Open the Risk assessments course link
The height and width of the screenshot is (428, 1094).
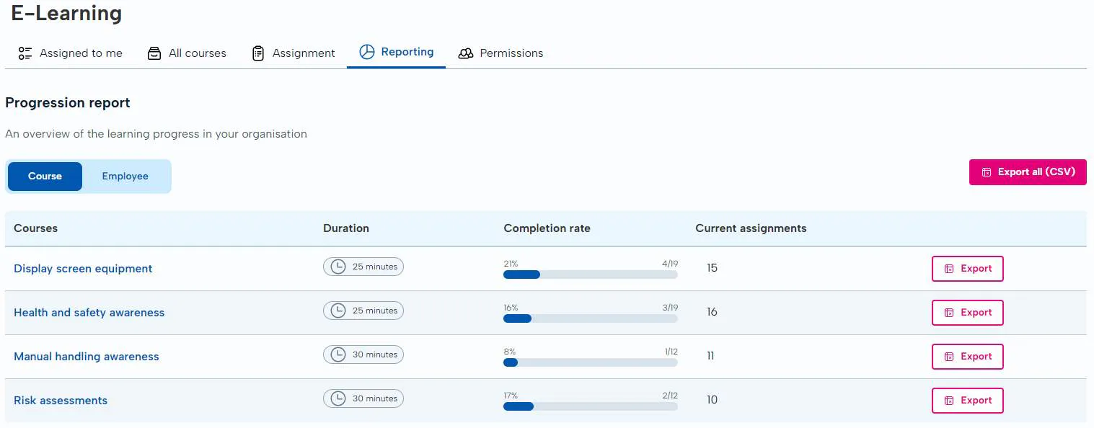click(61, 401)
